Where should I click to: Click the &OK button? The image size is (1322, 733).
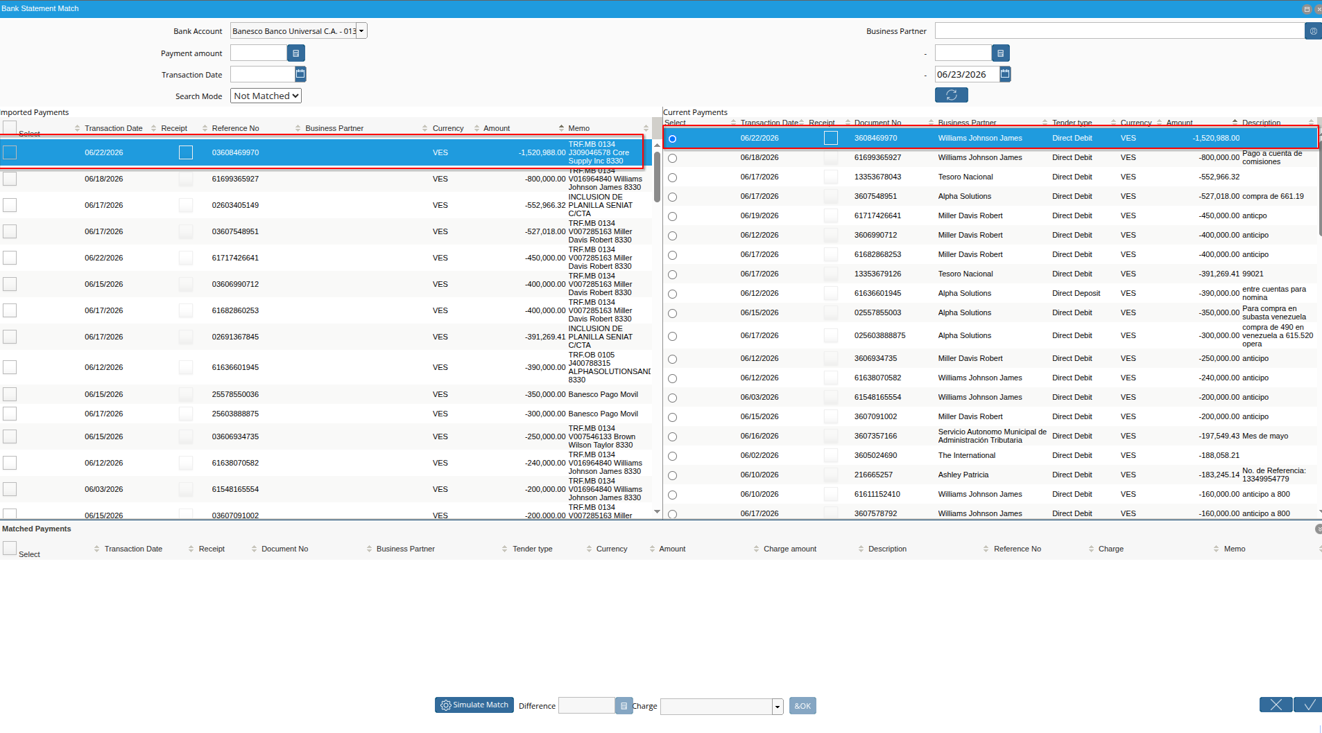pyautogui.click(x=802, y=706)
